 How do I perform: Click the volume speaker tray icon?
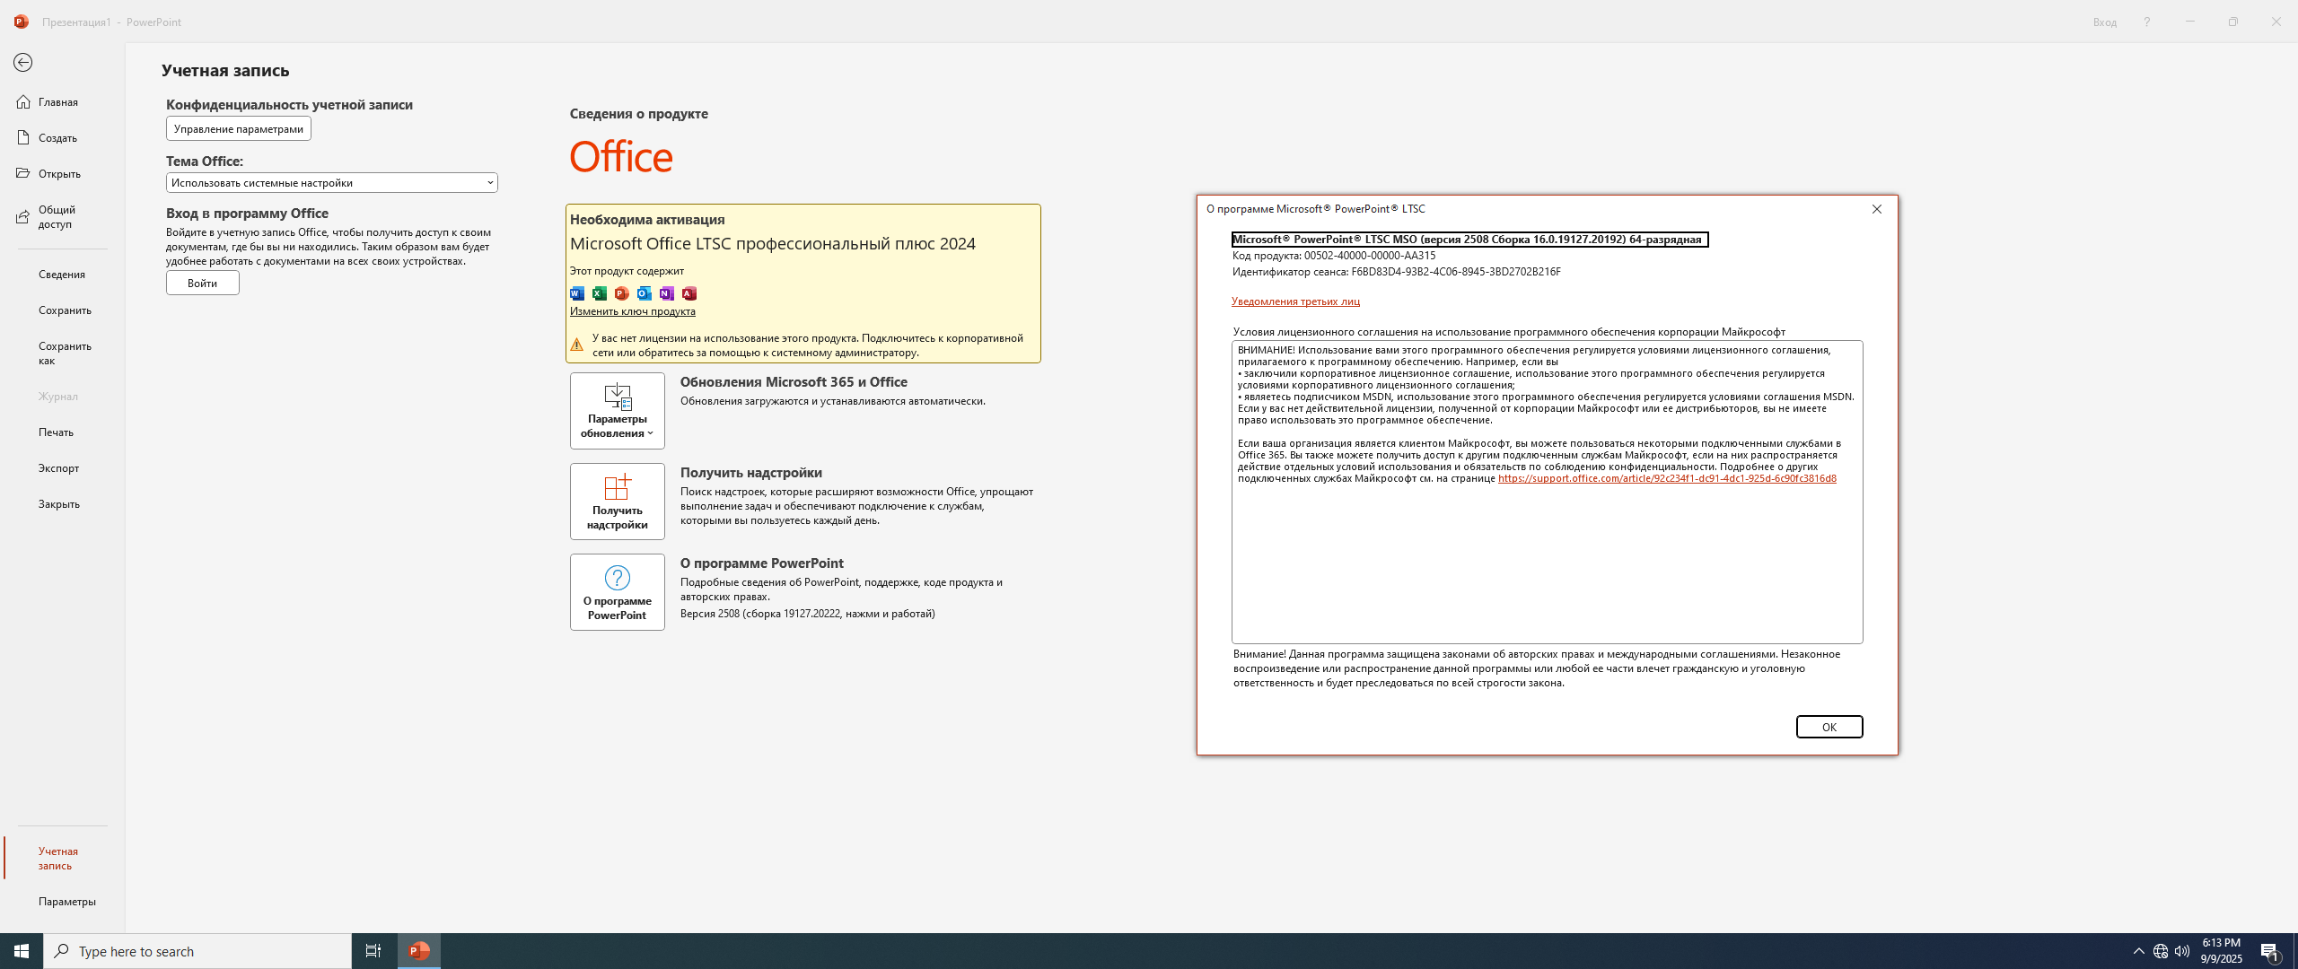tap(2182, 951)
